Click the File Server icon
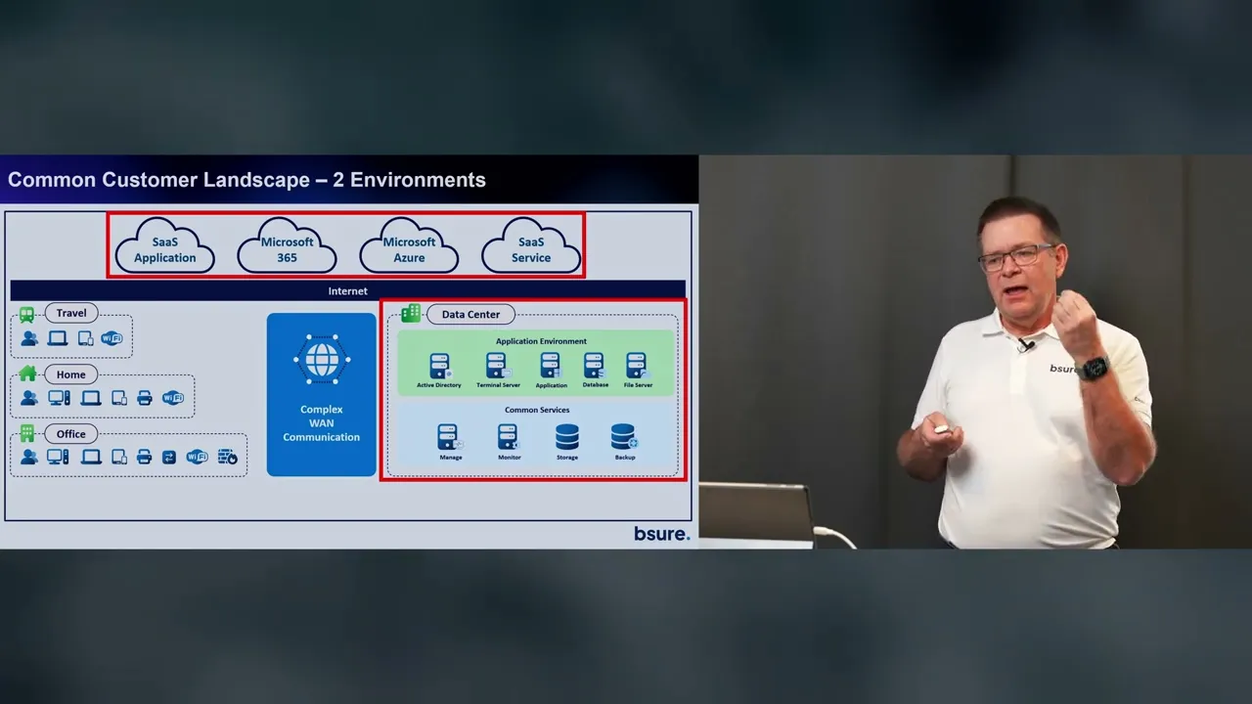The height and width of the screenshot is (704, 1252). click(x=637, y=366)
